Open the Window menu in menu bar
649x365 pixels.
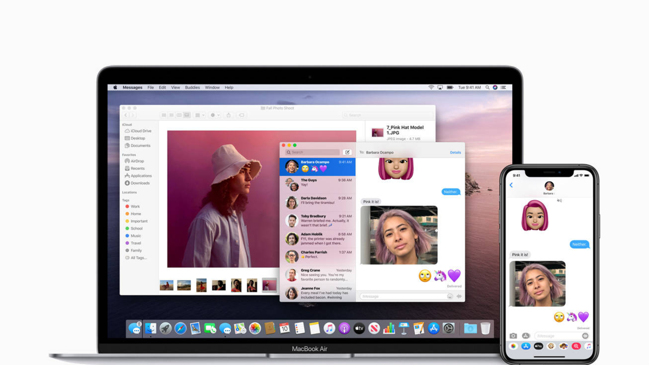pyautogui.click(x=212, y=87)
